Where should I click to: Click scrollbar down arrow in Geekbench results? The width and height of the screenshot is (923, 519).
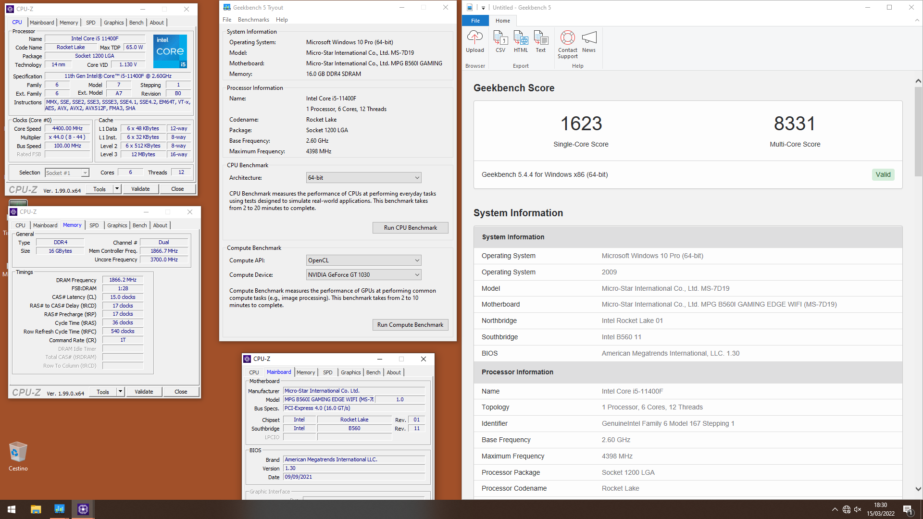point(918,489)
